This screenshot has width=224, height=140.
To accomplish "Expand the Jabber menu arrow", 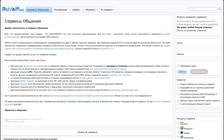I will pos(82,10).
